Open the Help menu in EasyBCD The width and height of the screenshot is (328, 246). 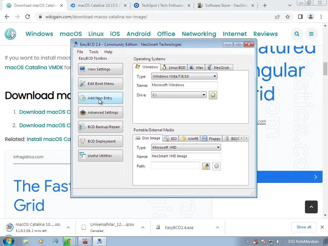pos(108,52)
